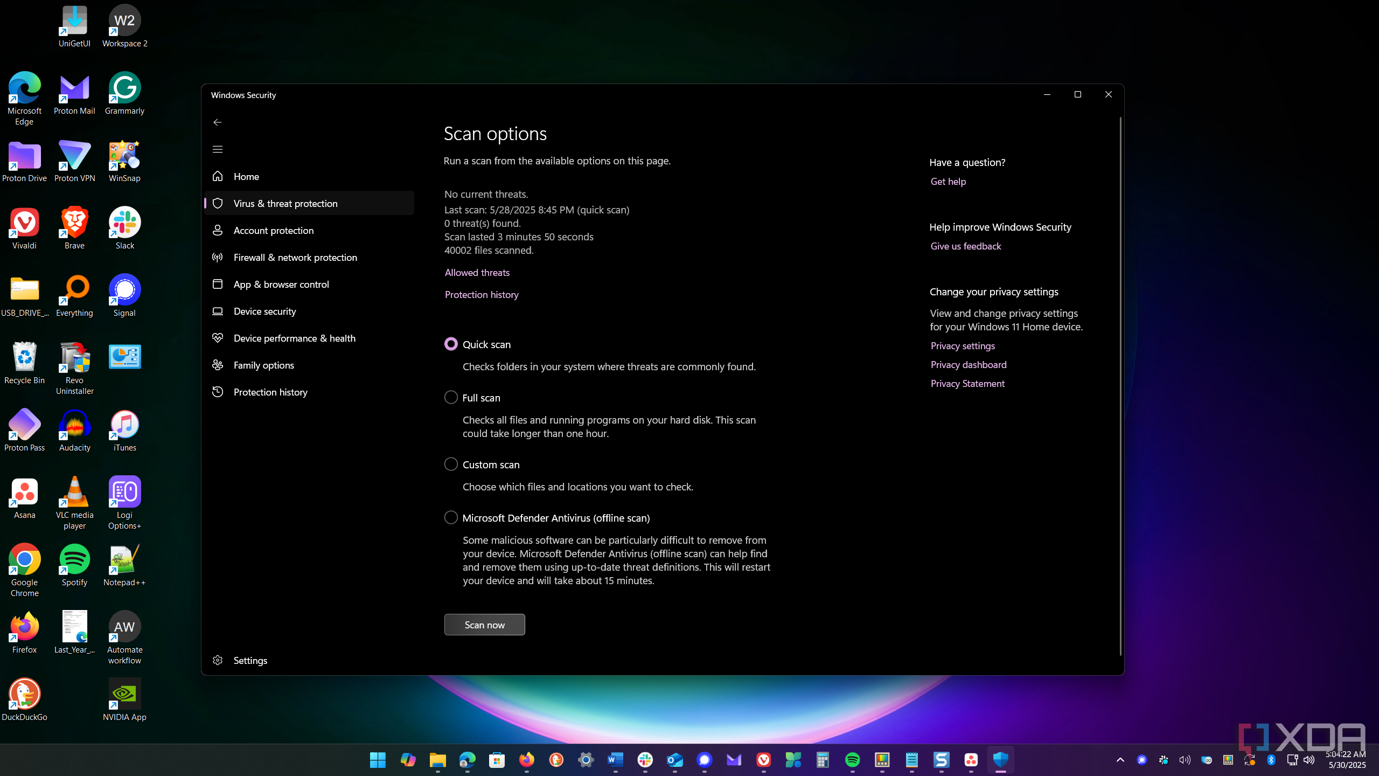Select Audacity desktop shortcut

74,430
